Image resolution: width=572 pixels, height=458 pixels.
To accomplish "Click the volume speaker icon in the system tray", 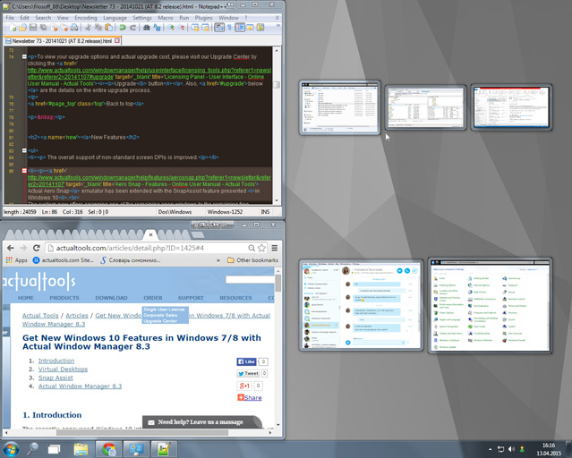I will click(511, 449).
